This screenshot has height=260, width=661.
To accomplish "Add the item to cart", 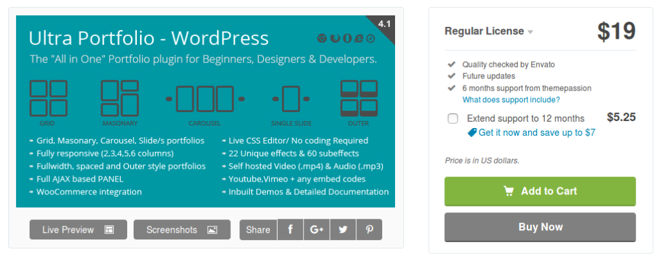I will 540,191.
